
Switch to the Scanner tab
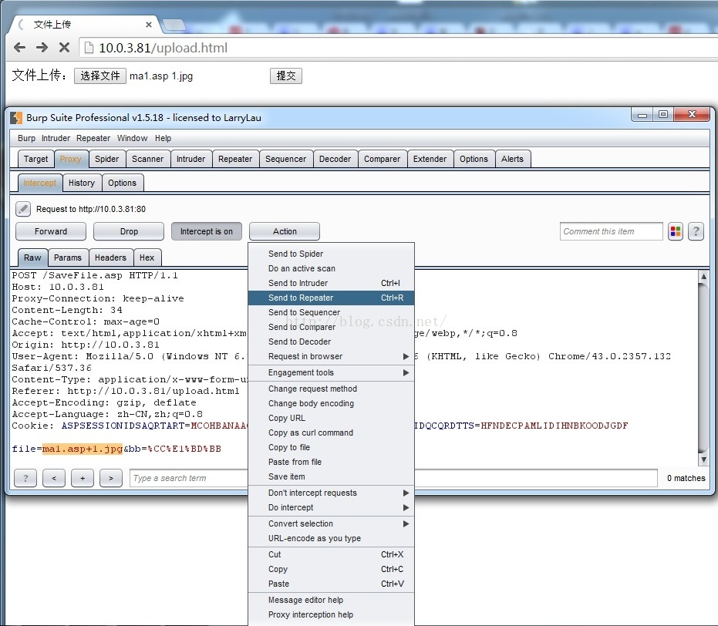coord(147,159)
